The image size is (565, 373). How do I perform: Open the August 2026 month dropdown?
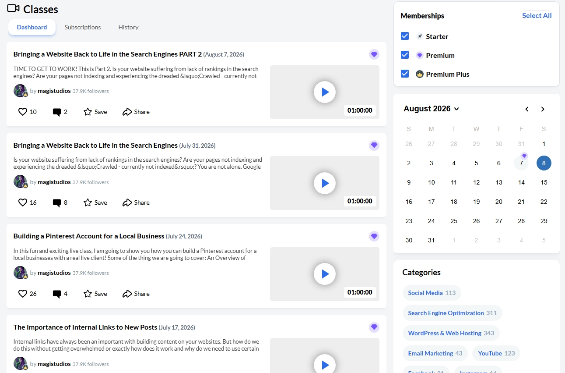click(432, 109)
